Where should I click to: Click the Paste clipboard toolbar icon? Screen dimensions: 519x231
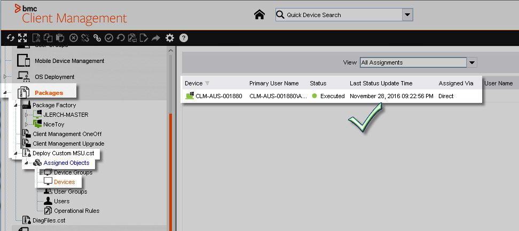click(x=60, y=38)
